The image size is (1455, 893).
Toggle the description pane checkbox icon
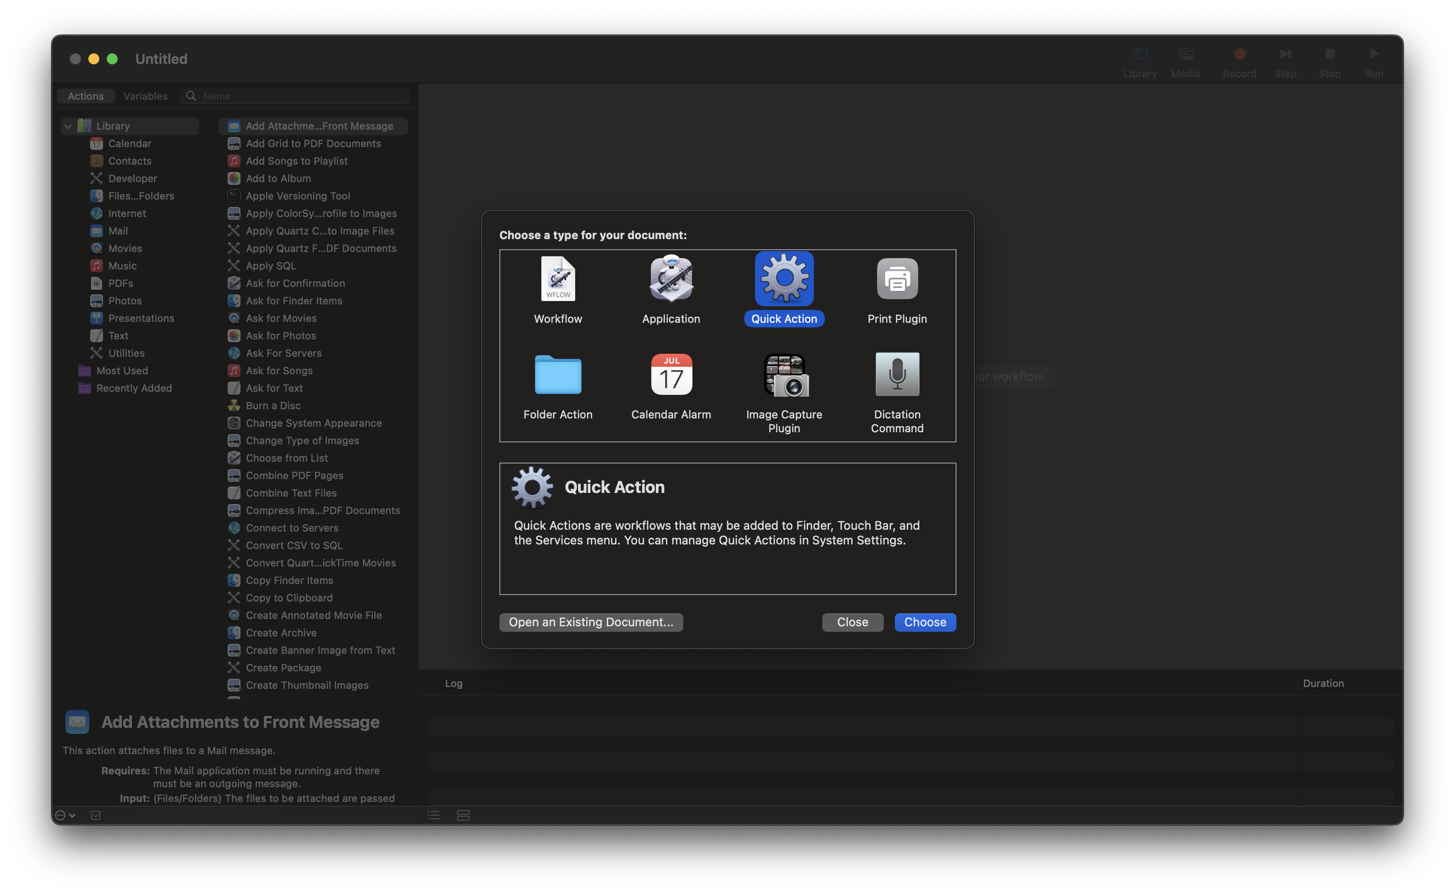coord(96,815)
